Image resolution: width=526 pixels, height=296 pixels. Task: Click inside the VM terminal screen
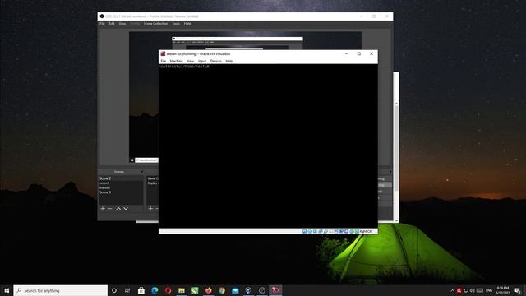coord(268,146)
